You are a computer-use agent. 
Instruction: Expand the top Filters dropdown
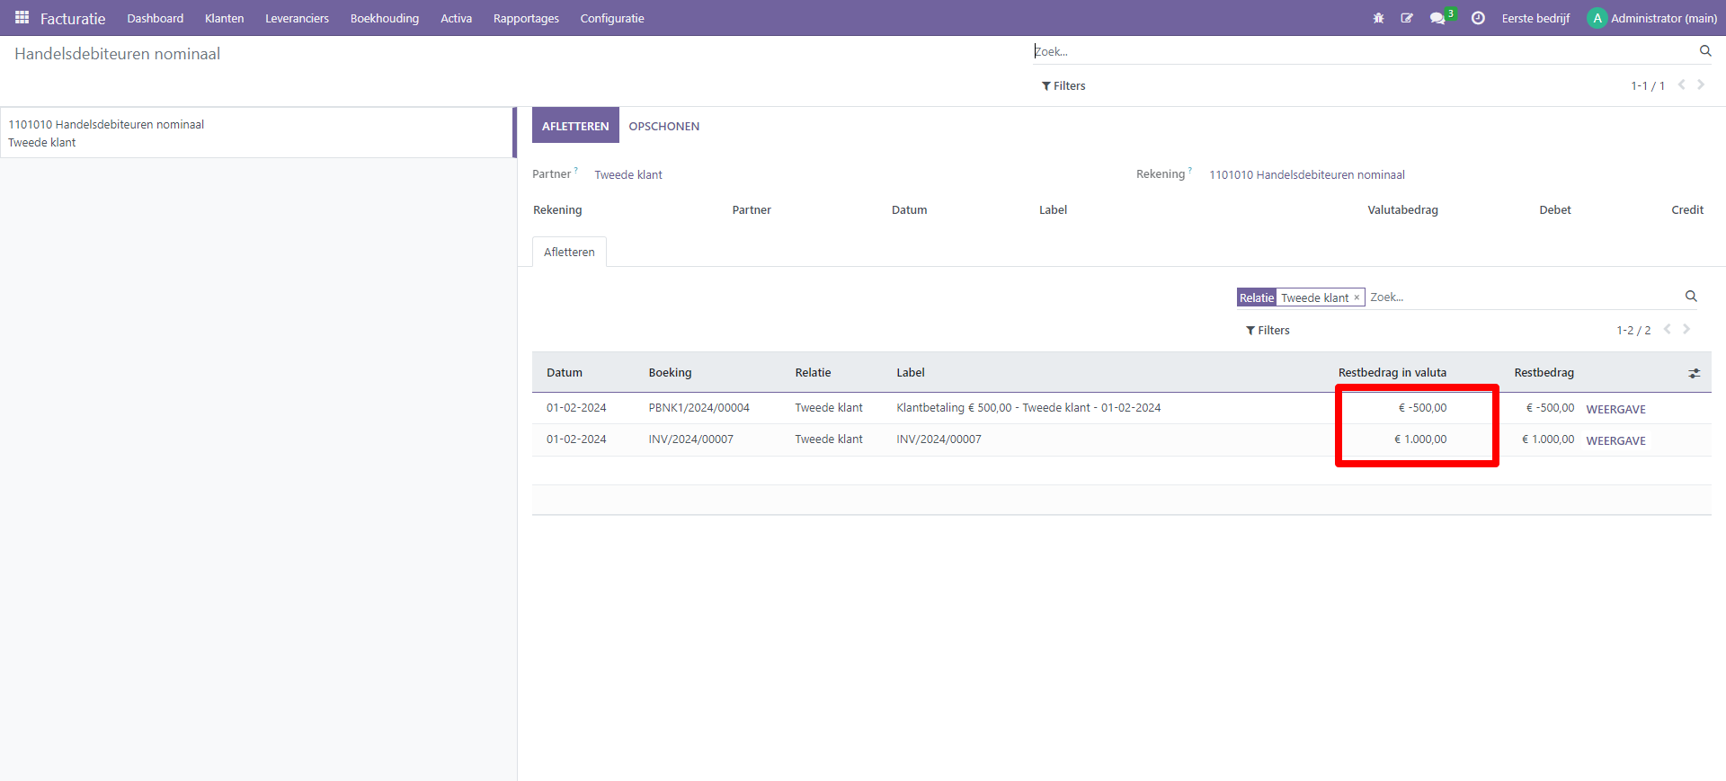coord(1063,86)
